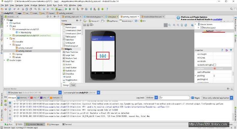
Task: Click the Help question mark toolbar icon
Action: [x=107, y=9]
